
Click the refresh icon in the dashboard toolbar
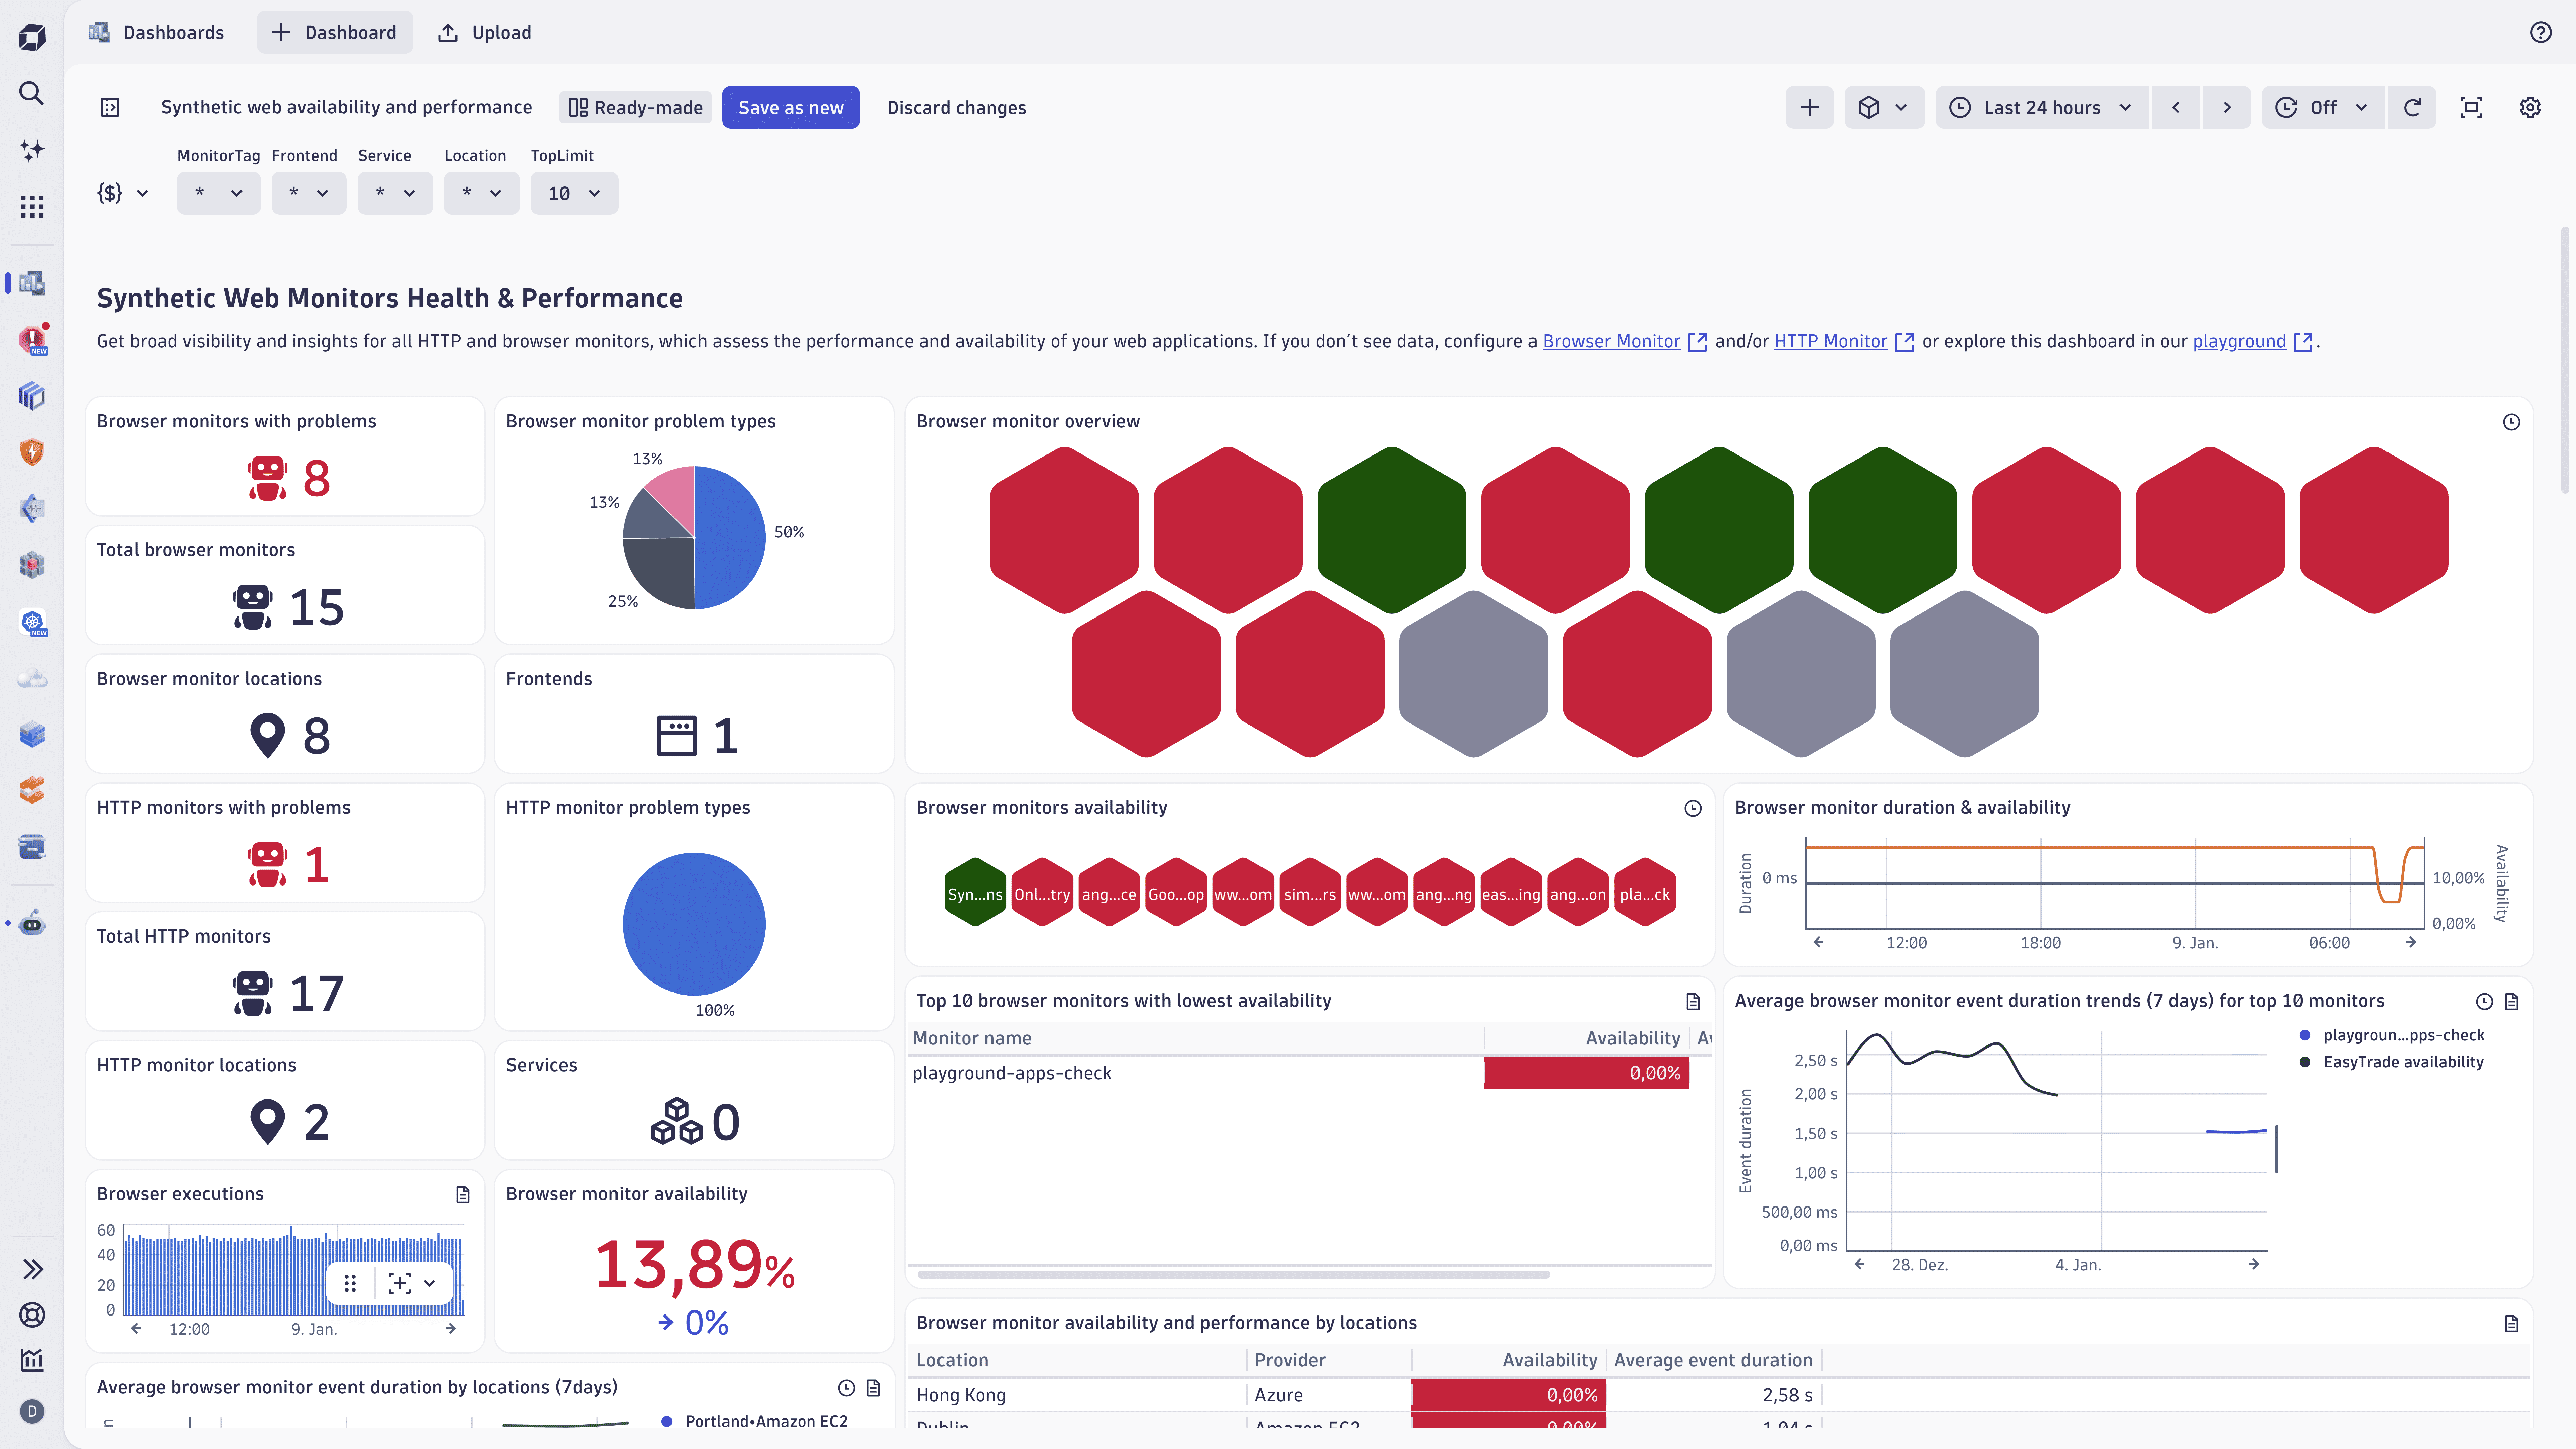coord(2413,107)
